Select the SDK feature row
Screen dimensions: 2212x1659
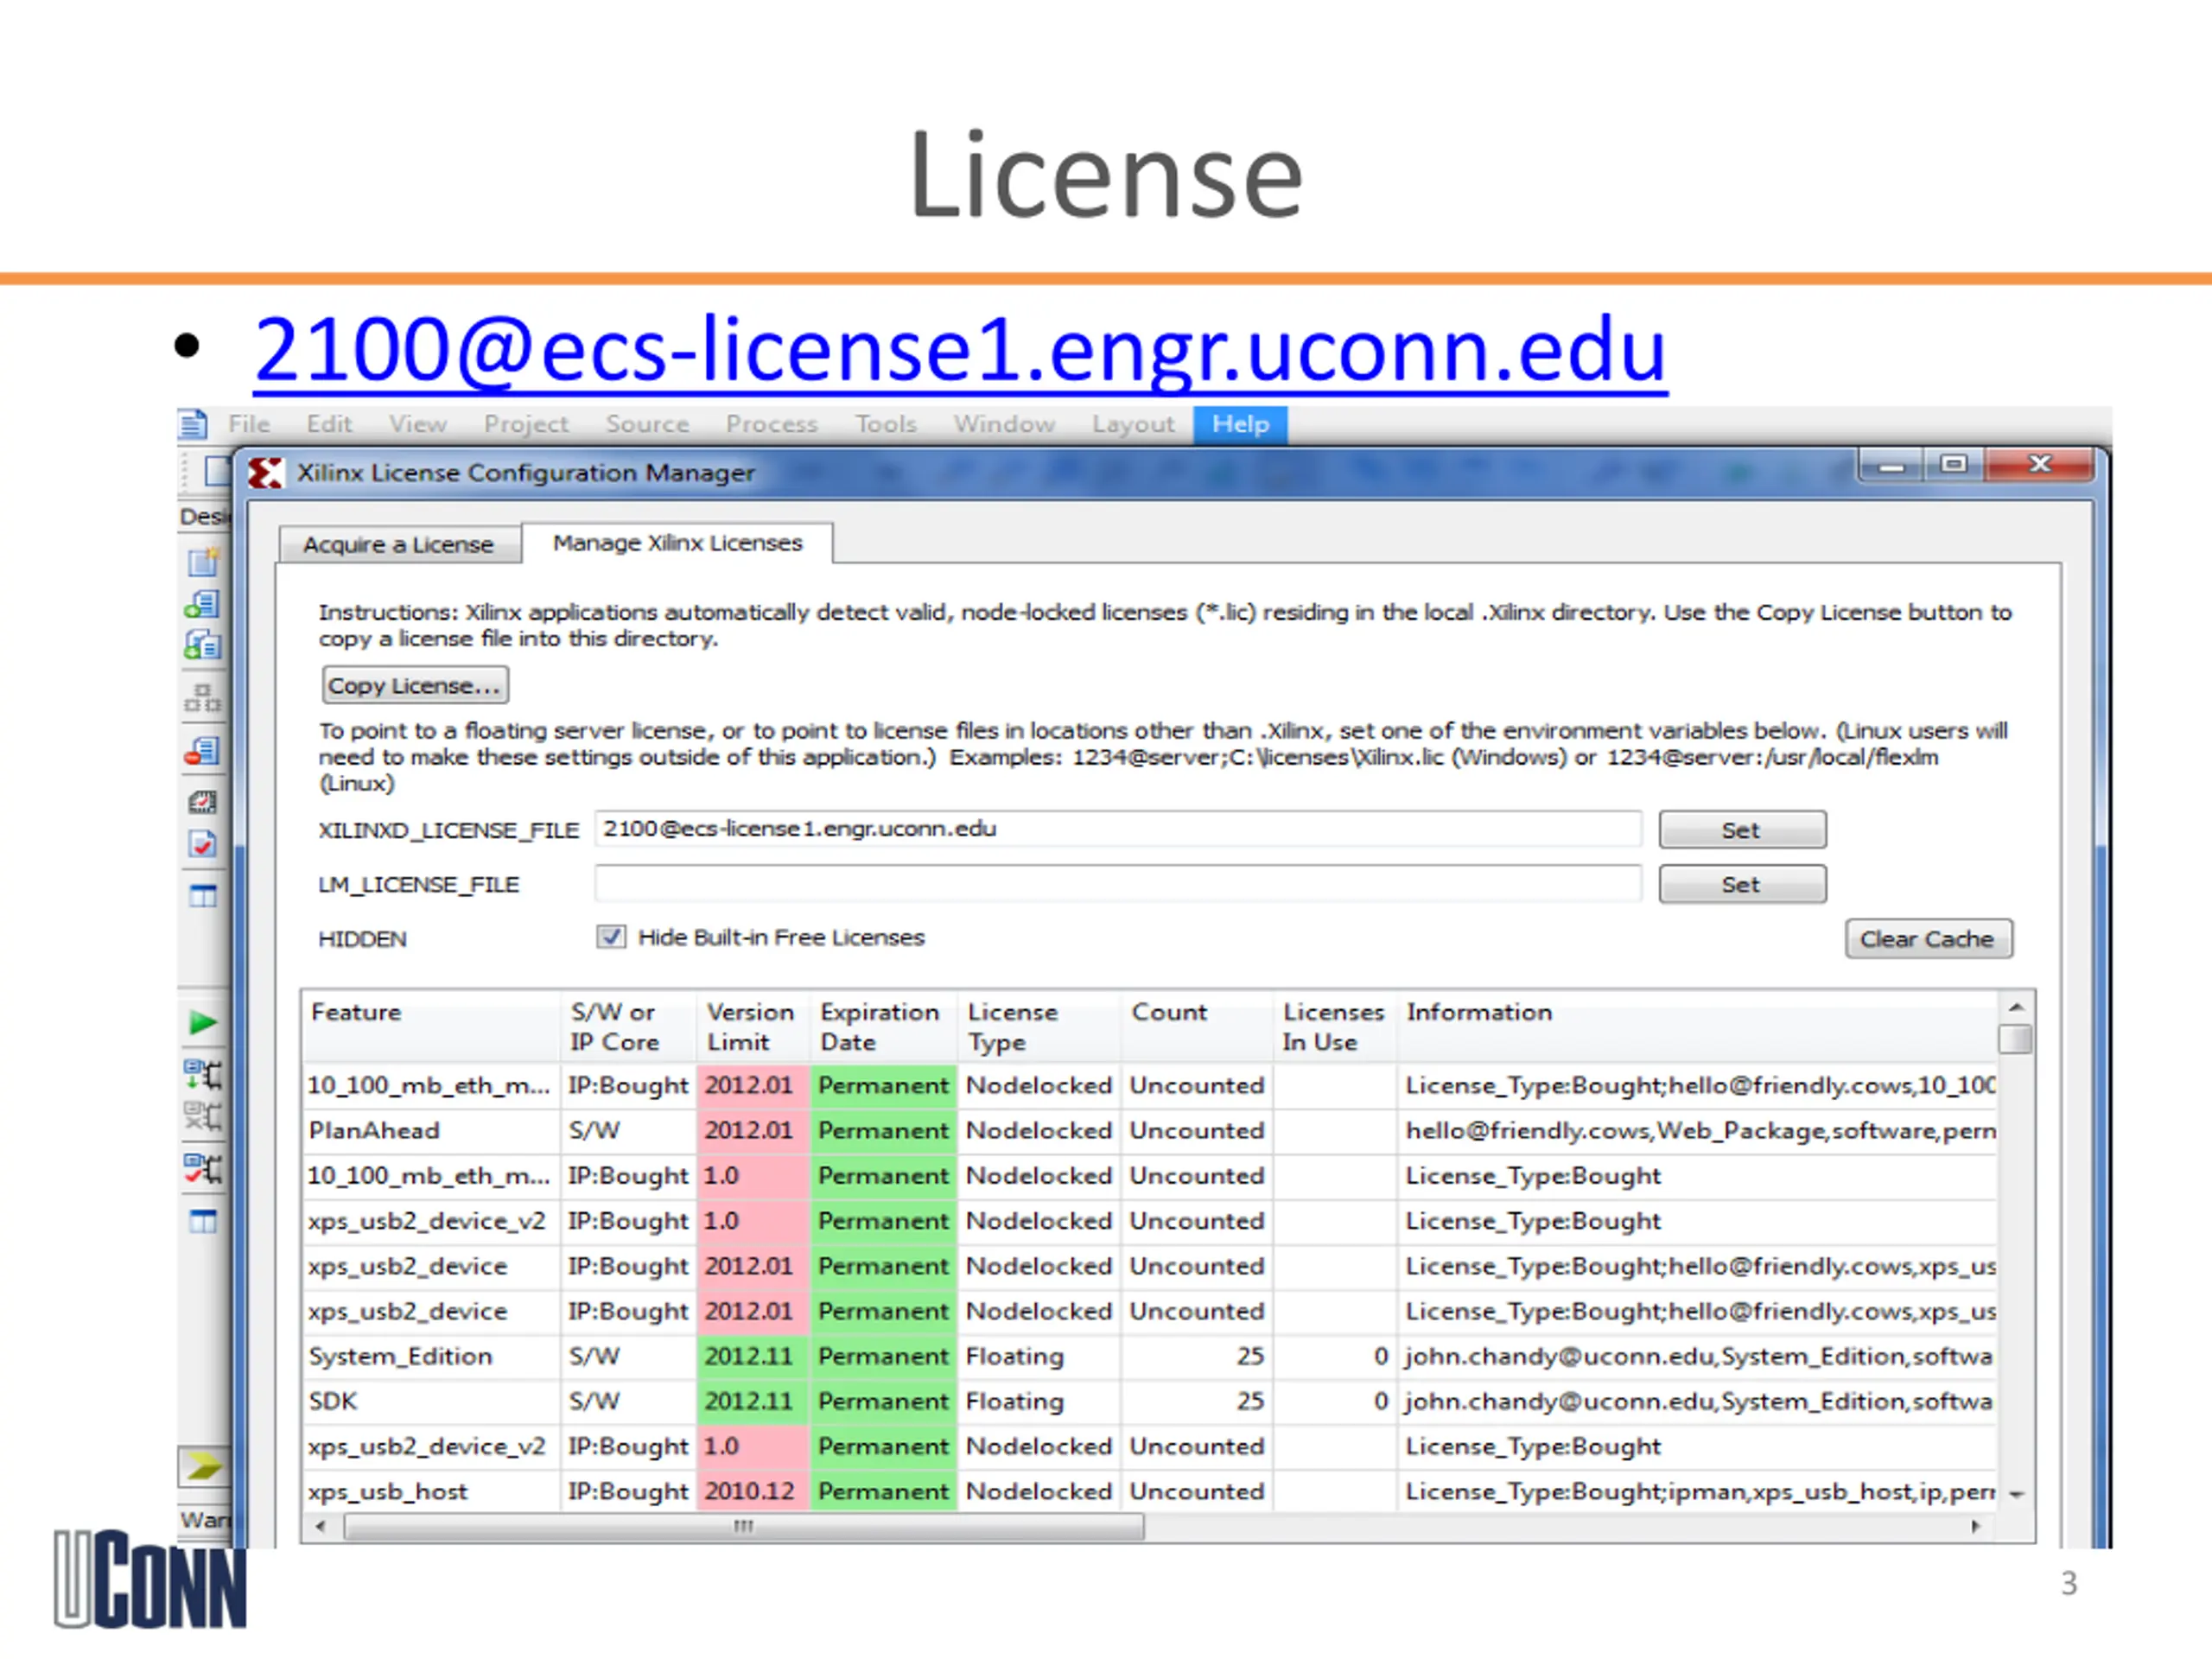[x=1150, y=1401]
